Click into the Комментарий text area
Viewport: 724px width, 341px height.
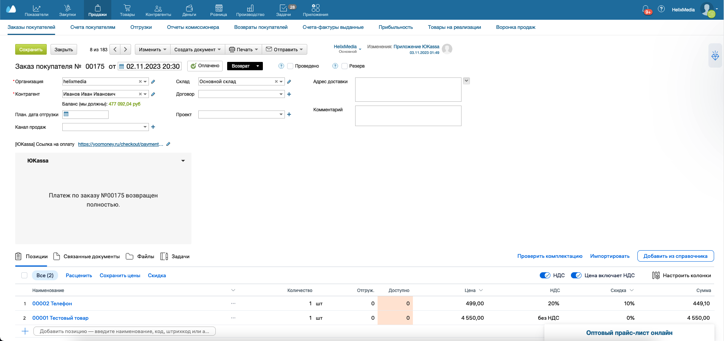pos(408,116)
